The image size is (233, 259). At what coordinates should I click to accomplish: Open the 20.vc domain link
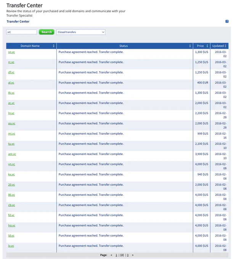pyautogui.click(x=11, y=185)
